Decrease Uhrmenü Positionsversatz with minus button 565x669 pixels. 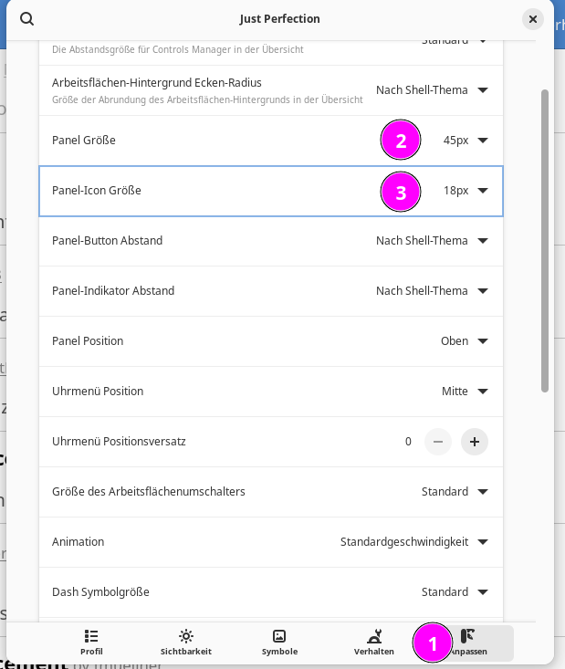(438, 442)
